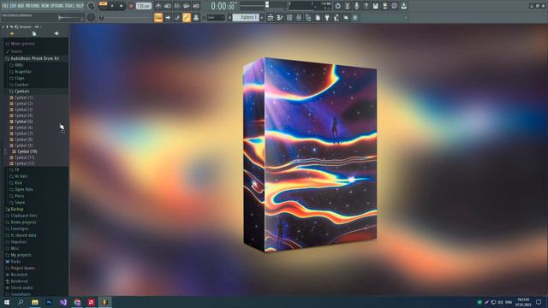Click the master pitch knob

pyautogui.click(x=91, y=17)
